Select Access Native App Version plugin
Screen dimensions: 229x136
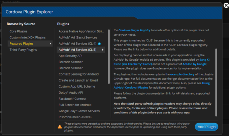click(x=81, y=31)
